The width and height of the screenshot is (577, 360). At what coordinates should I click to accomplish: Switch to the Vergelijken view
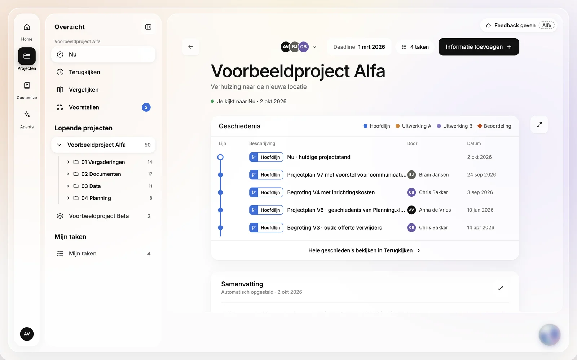pos(103,90)
